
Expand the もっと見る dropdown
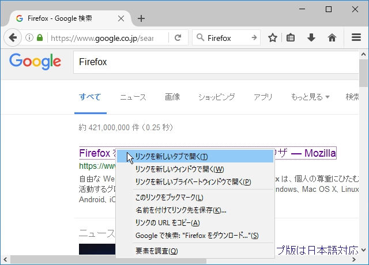pyautogui.click(x=310, y=97)
